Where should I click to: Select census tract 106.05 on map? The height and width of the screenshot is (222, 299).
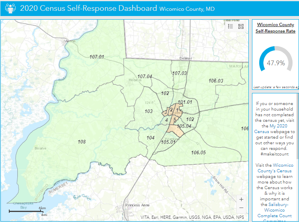(x=198, y=152)
